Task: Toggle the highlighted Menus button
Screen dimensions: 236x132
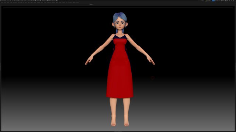Action: click(x=213, y=1)
